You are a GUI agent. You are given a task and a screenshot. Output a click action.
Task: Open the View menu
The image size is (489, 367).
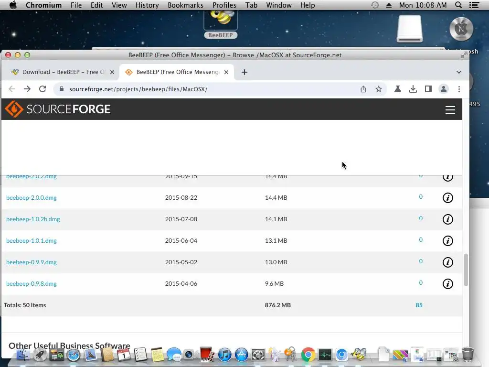click(119, 5)
